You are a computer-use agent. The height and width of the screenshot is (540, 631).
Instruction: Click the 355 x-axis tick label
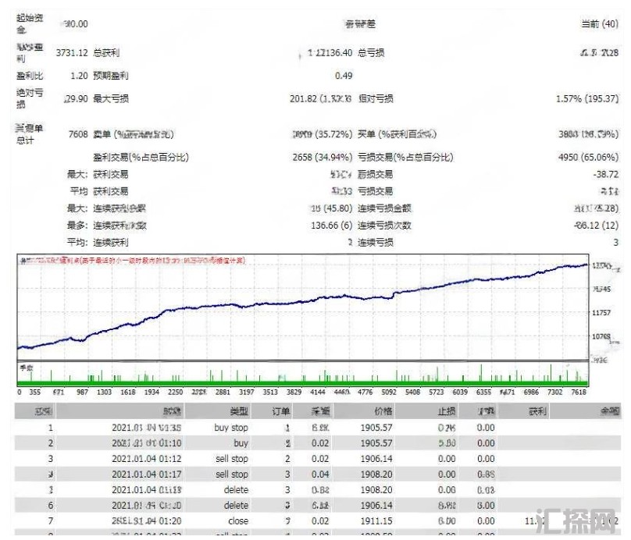[34, 392]
